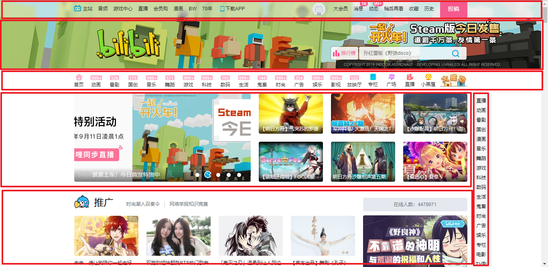Open video 【该细还得细】FGO国服 thumbnail
Screen dimensions: 548x267
291,162
